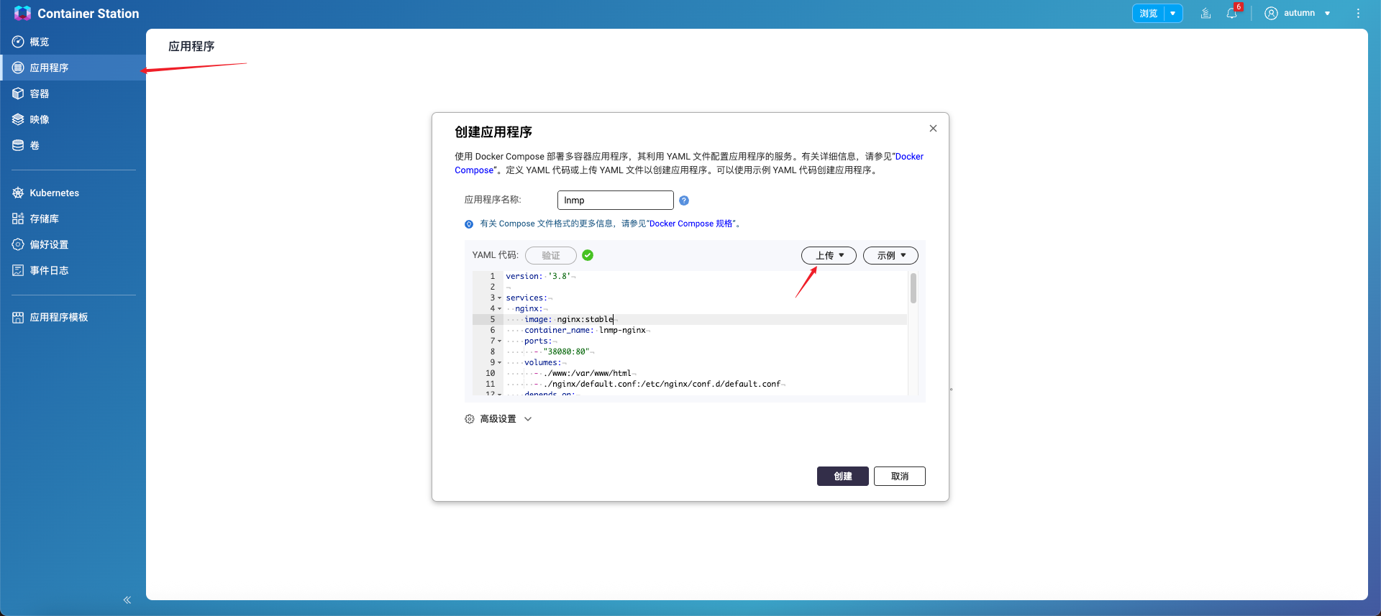Fold the nginx block at line 4
The width and height of the screenshot is (1381, 616).
pyautogui.click(x=500, y=308)
